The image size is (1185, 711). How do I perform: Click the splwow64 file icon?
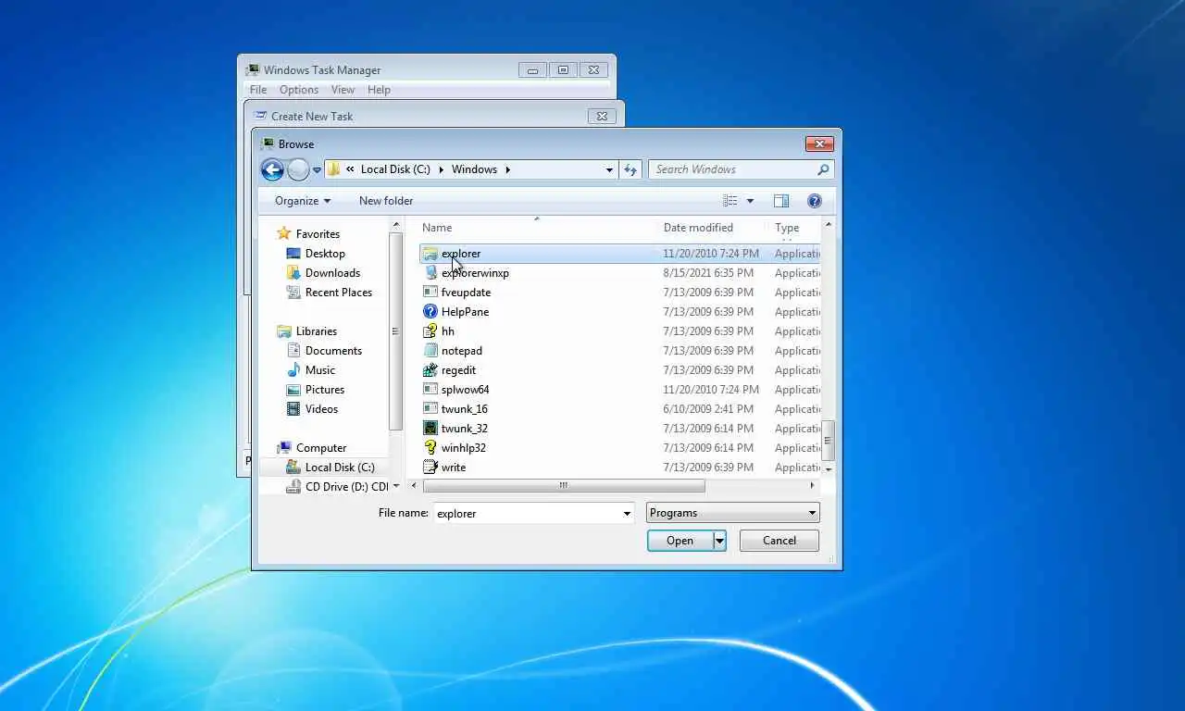[430, 390]
